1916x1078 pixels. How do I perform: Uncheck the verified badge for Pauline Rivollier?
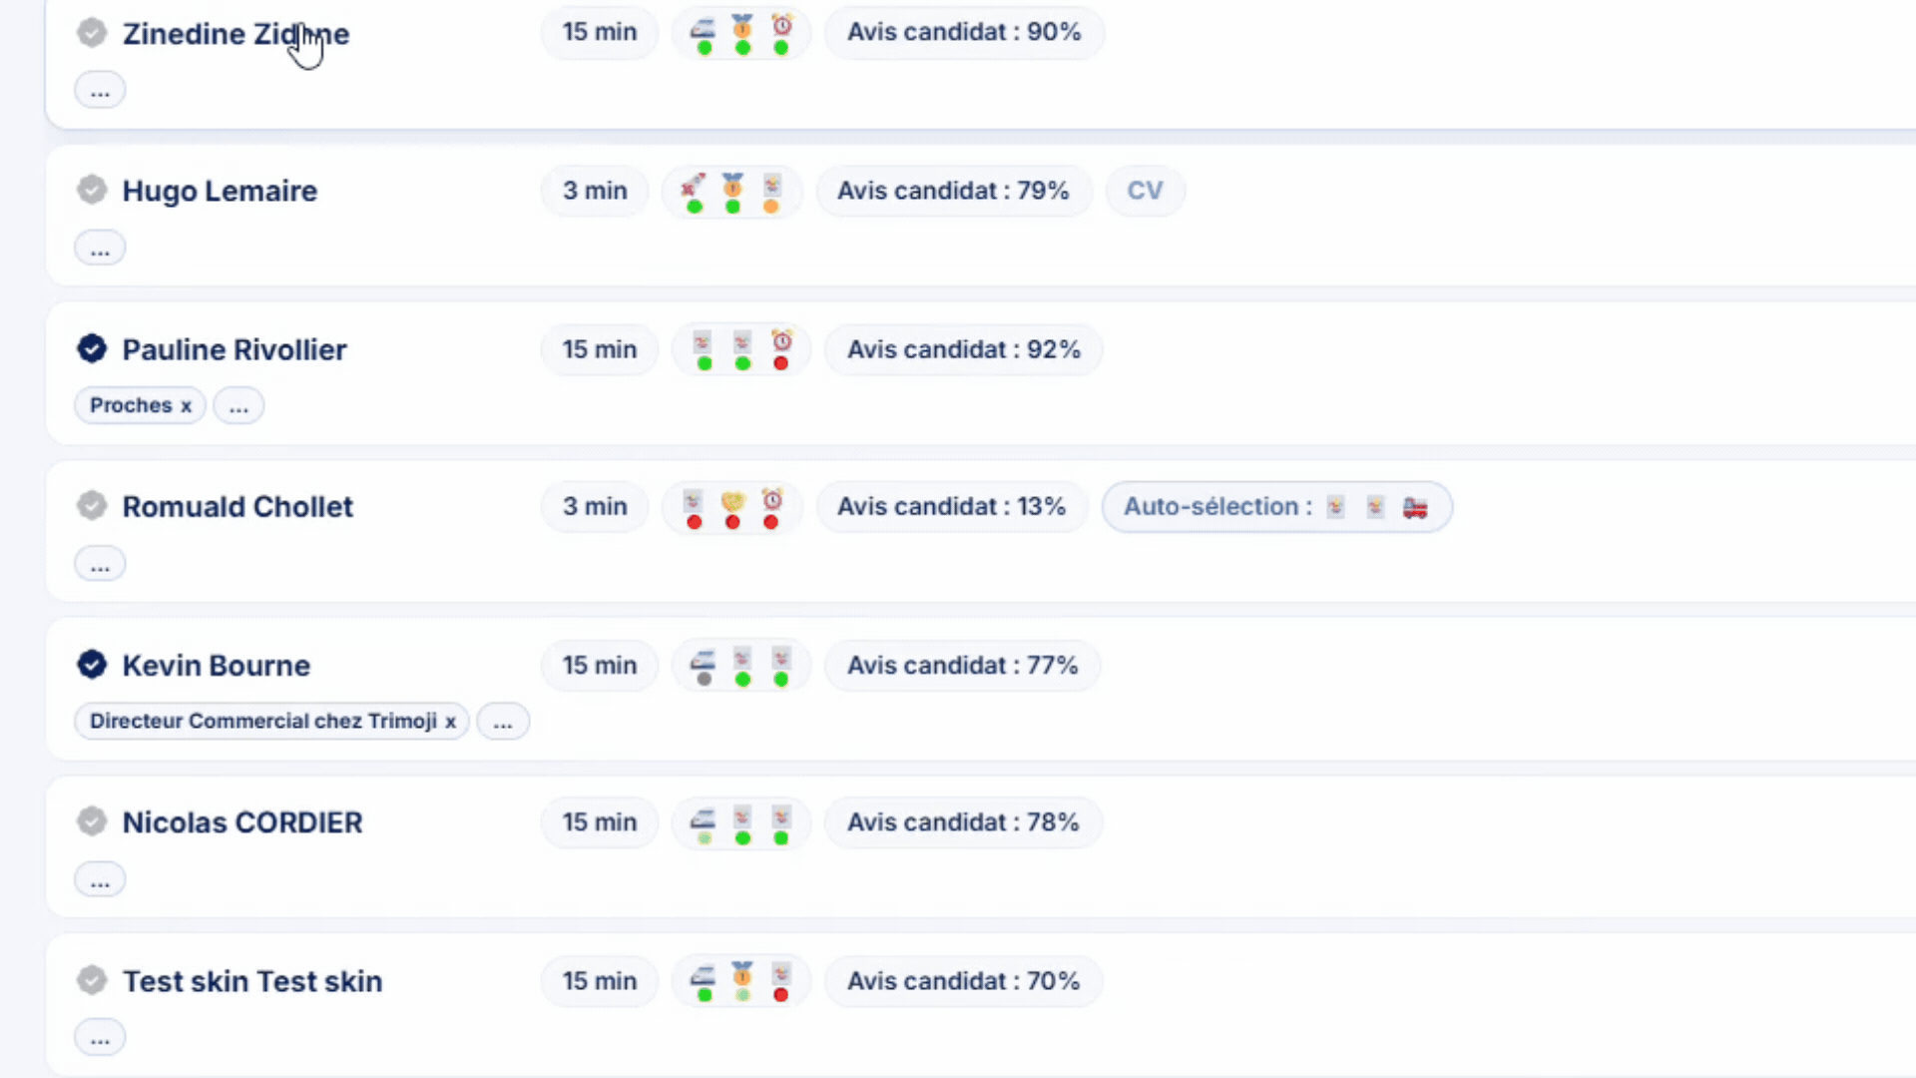tap(92, 349)
